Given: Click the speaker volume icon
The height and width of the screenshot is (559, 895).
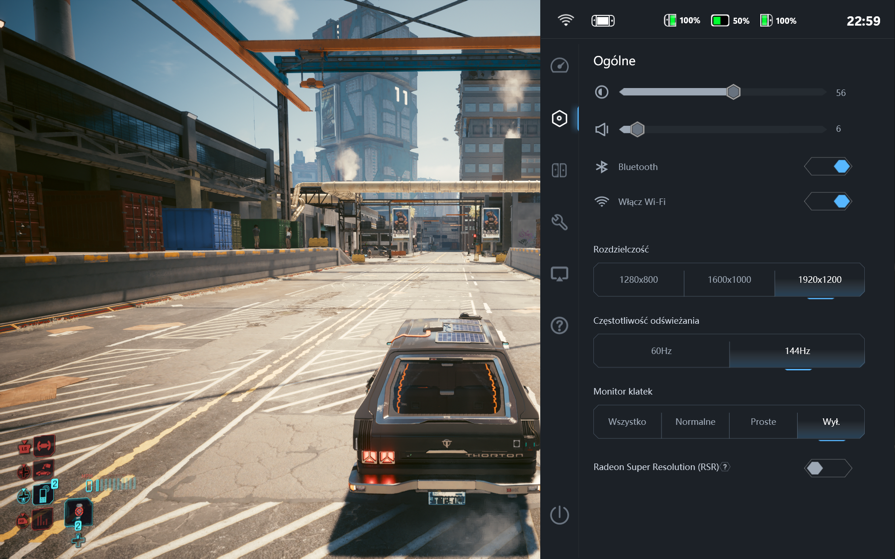Looking at the screenshot, I should pyautogui.click(x=602, y=129).
